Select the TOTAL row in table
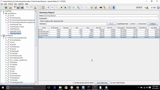The width and height of the screenshot is (160, 90). tap(99, 37)
